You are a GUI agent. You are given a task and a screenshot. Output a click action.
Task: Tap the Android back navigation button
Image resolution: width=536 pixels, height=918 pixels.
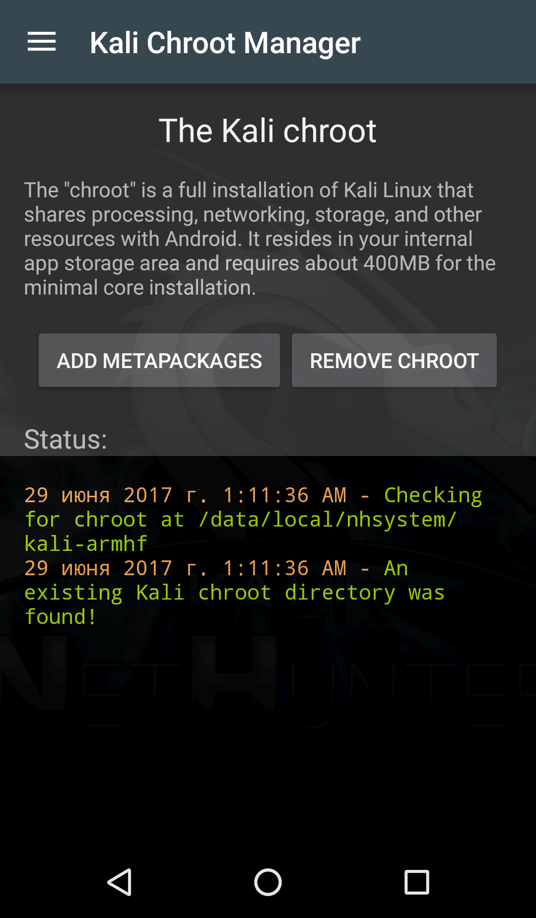click(x=120, y=882)
